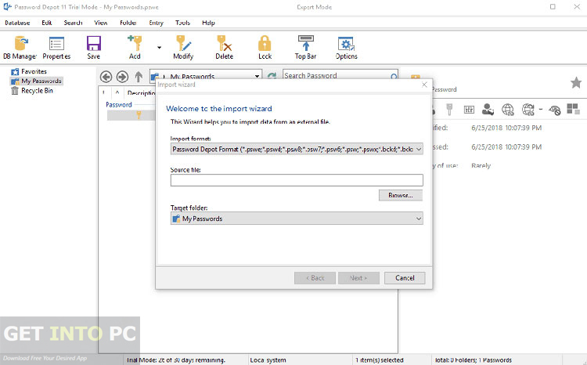The width and height of the screenshot is (587, 365).
Task: Mark the entry as favorite star
Action: click(576, 82)
